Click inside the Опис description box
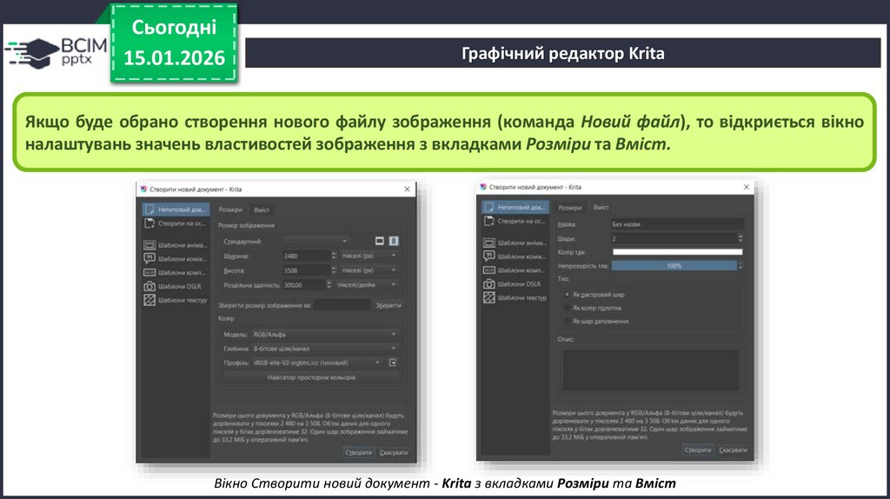The width and height of the screenshot is (890, 499). point(651,370)
